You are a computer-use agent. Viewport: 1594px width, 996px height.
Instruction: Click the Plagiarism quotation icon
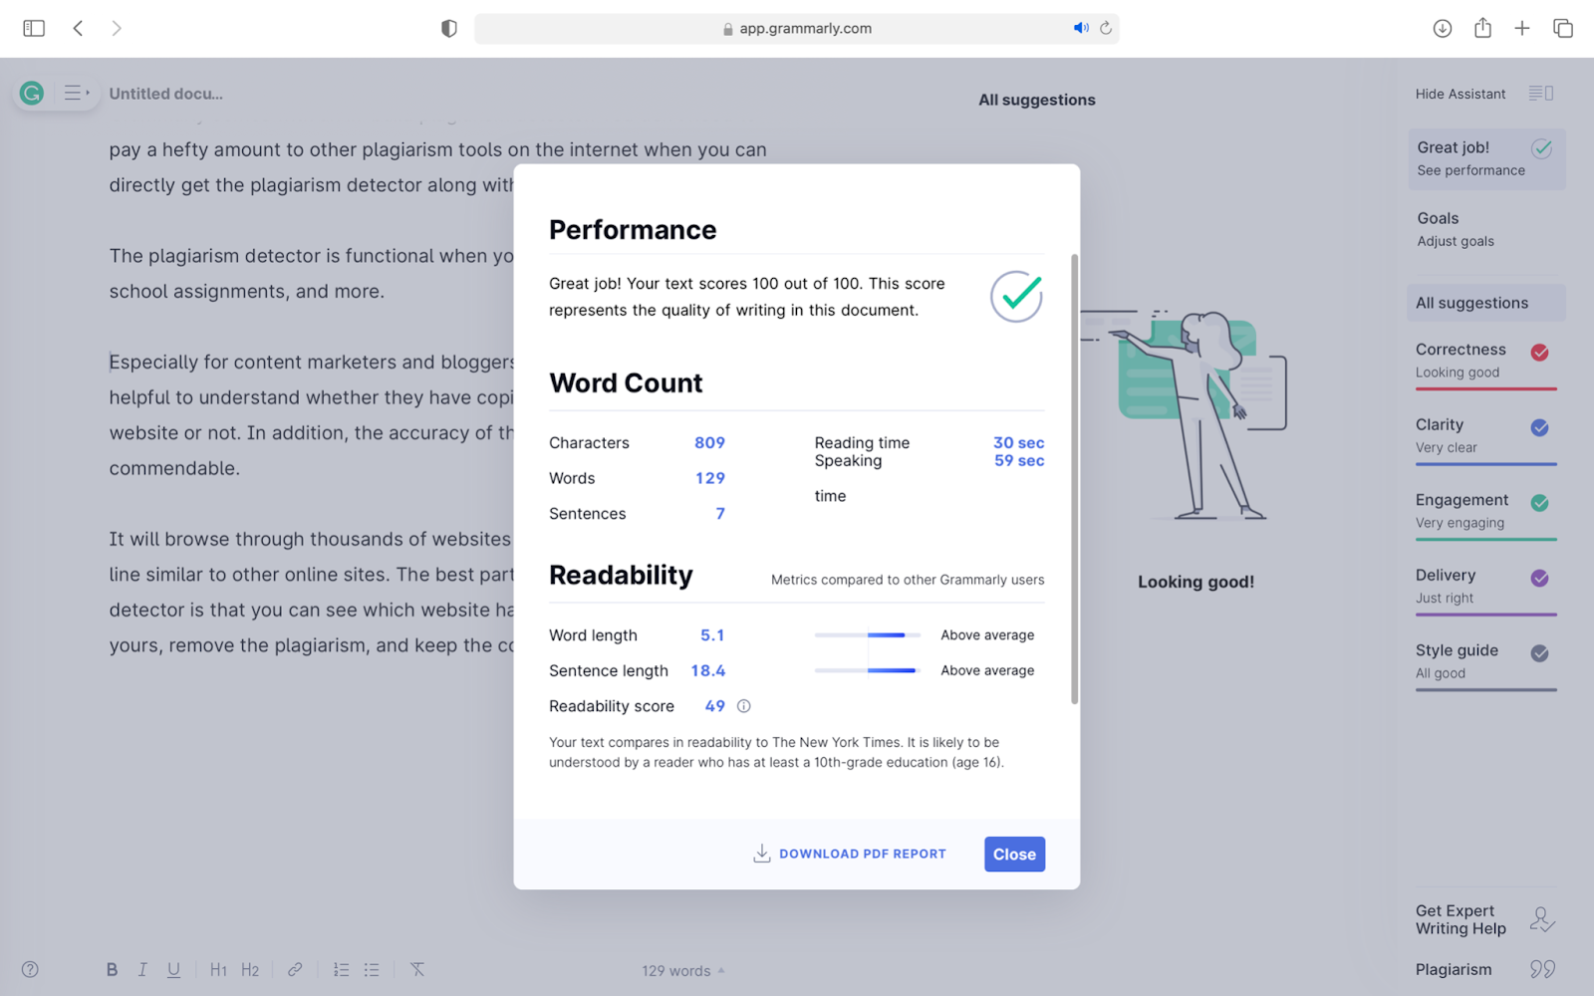pyautogui.click(x=1543, y=969)
